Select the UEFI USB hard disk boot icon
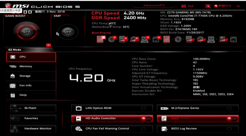This screenshot has width=246, height=136. coord(123,39)
